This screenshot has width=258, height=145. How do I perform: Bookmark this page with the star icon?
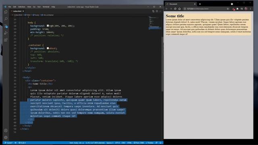click(x=228, y=9)
